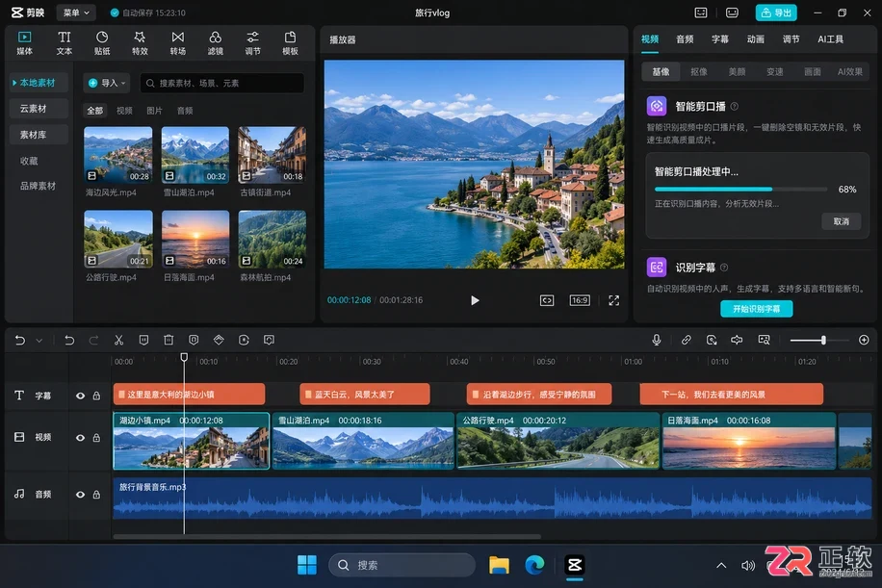The image size is (882, 588).
Task: Click the link clips chain icon
Action: pyautogui.click(x=687, y=340)
